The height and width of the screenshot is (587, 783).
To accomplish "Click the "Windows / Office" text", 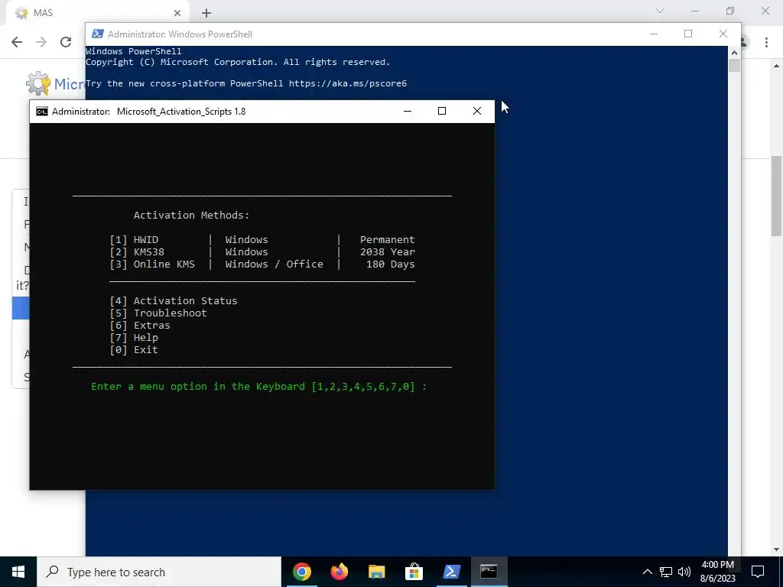I will point(275,264).
